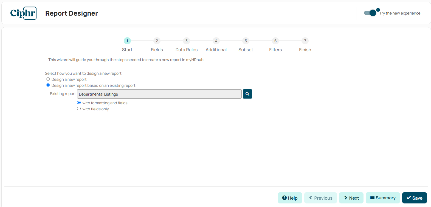Open the Help button
431x207 pixels.
[290, 198]
